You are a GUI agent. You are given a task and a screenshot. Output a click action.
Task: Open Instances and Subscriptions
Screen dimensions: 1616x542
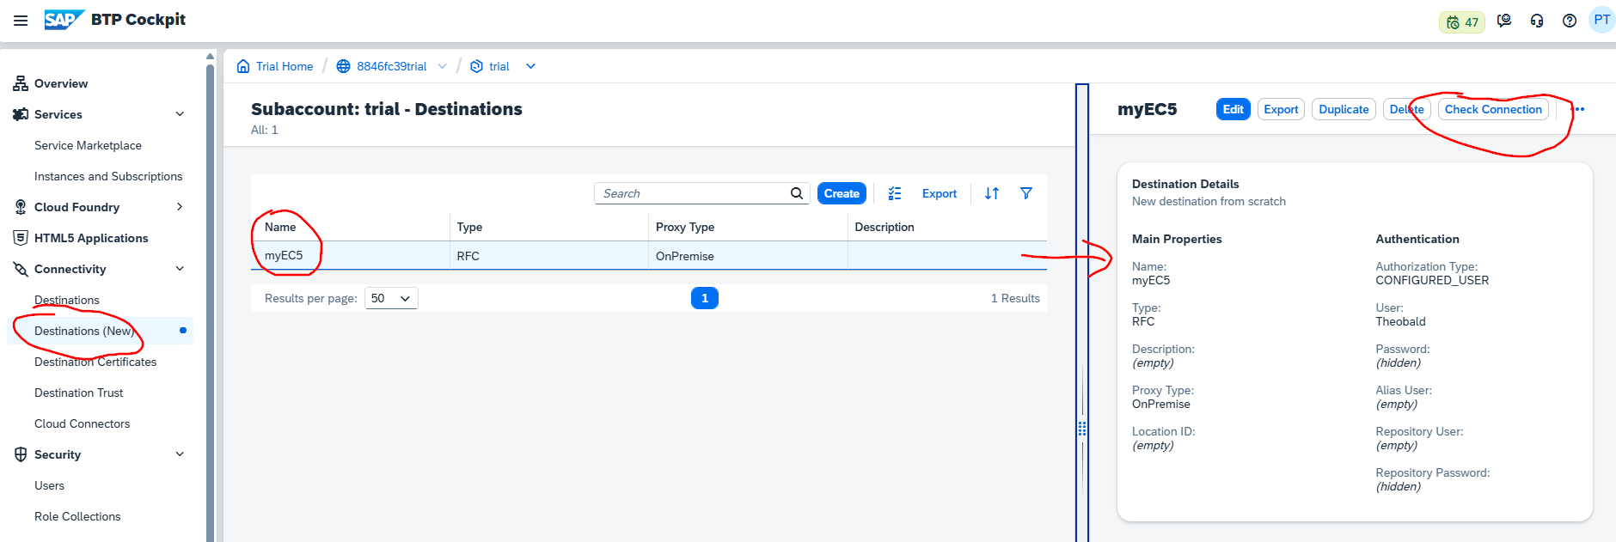click(108, 176)
